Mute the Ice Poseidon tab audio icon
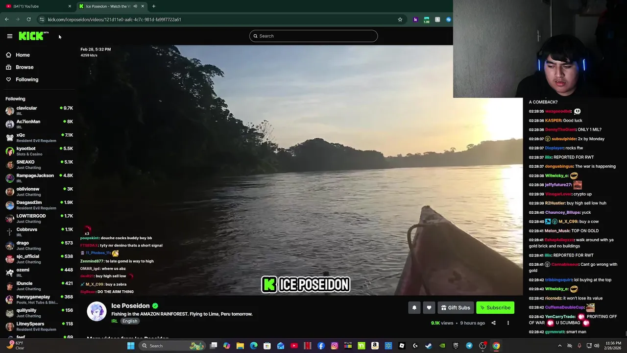The height and width of the screenshot is (353, 627). tap(135, 6)
